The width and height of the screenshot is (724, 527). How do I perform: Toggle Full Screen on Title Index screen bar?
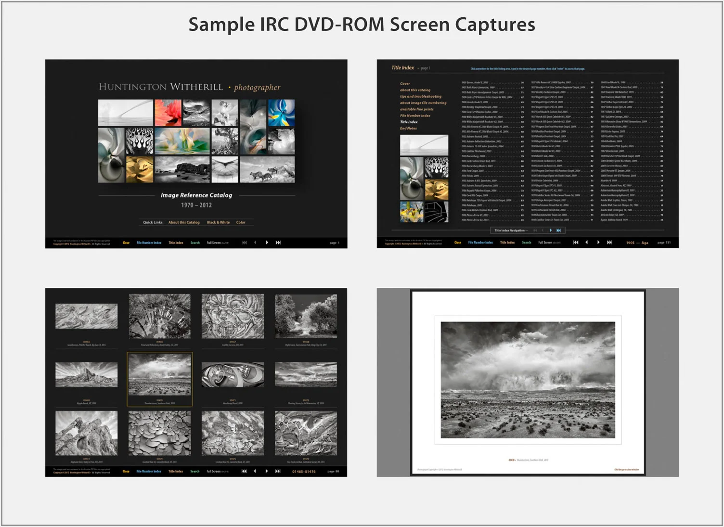pos(549,243)
